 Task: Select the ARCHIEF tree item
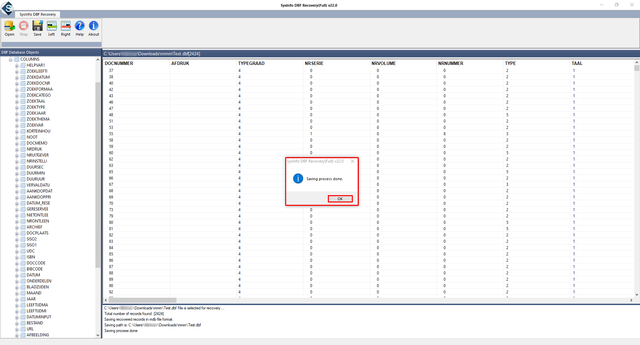[34, 227]
